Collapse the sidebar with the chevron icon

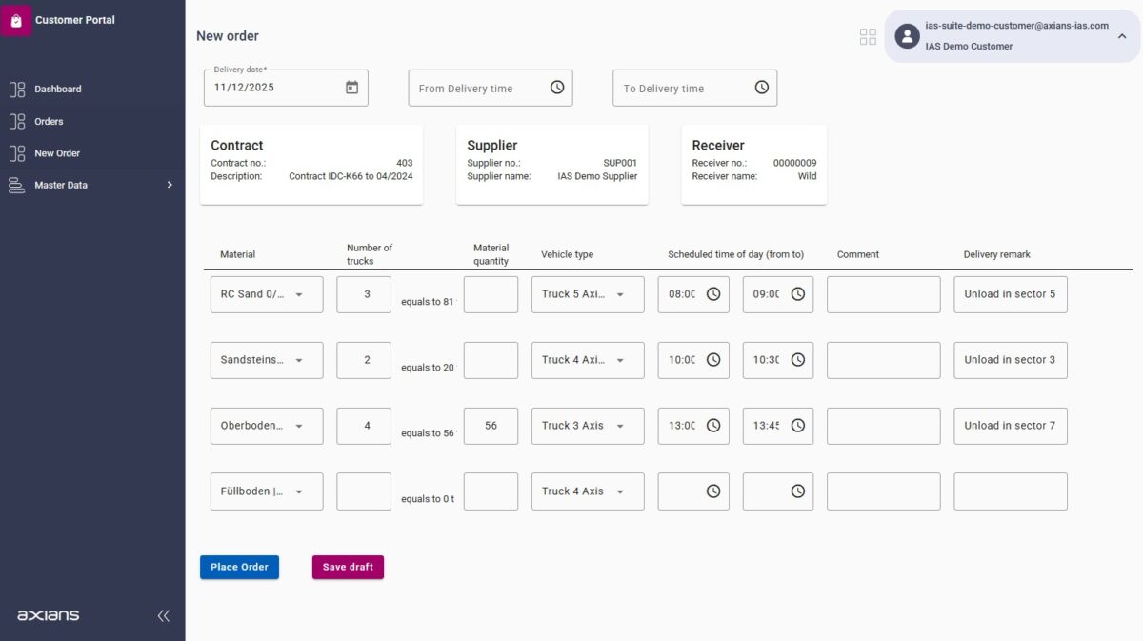pyautogui.click(x=163, y=615)
